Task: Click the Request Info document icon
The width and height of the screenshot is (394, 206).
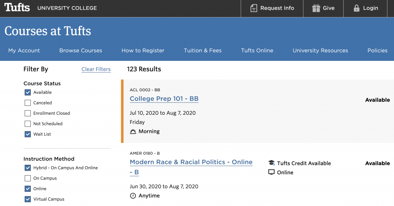Action: (x=254, y=8)
